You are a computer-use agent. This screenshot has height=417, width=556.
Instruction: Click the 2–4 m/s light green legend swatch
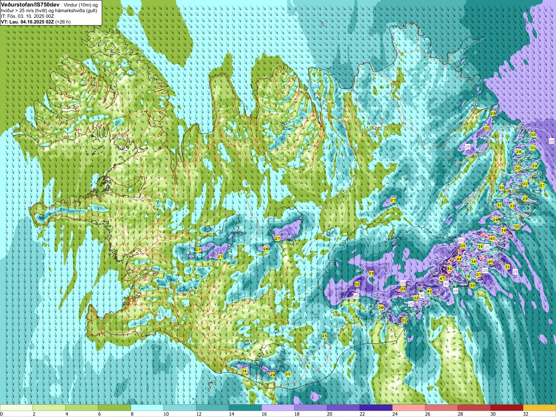49,408
